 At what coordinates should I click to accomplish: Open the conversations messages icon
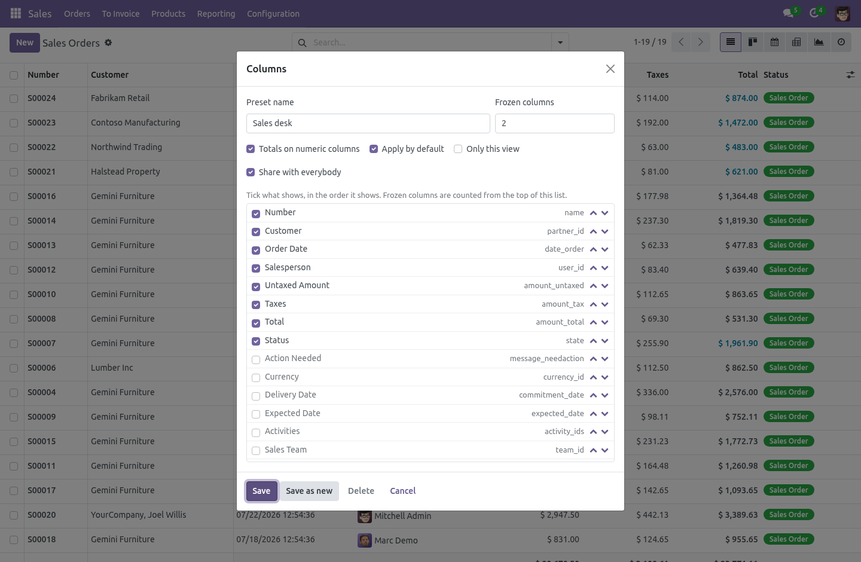click(788, 13)
